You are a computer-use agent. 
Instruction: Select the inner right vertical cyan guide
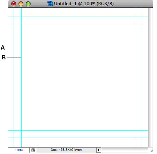tap(135, 78)
